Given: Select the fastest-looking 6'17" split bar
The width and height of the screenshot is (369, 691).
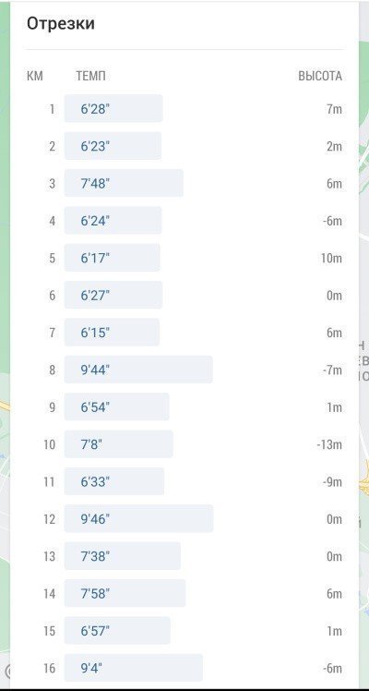Looking at the screenshot, I should [x=113, y=258].
